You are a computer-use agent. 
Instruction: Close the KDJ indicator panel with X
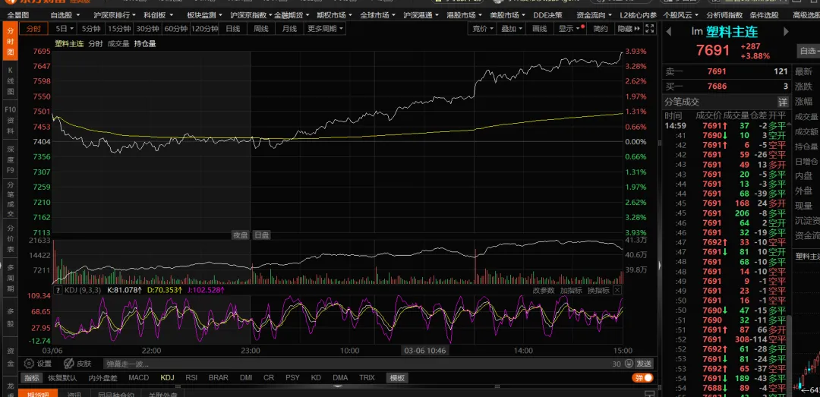[x=617, y=290]
